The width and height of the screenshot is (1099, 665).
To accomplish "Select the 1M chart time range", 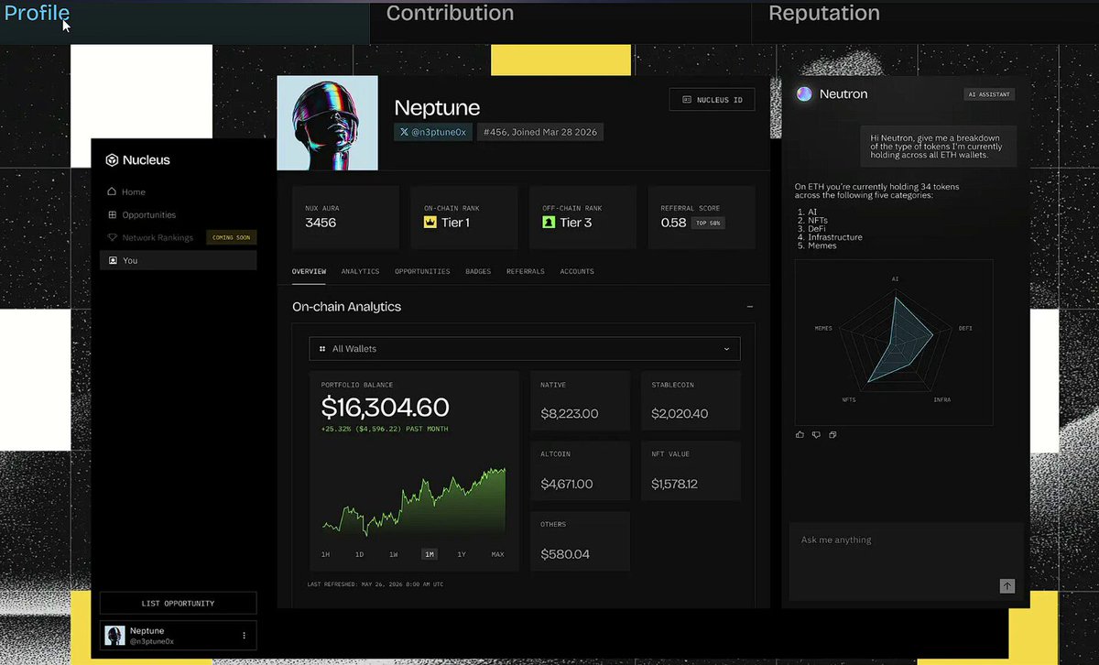I will 429,554.
